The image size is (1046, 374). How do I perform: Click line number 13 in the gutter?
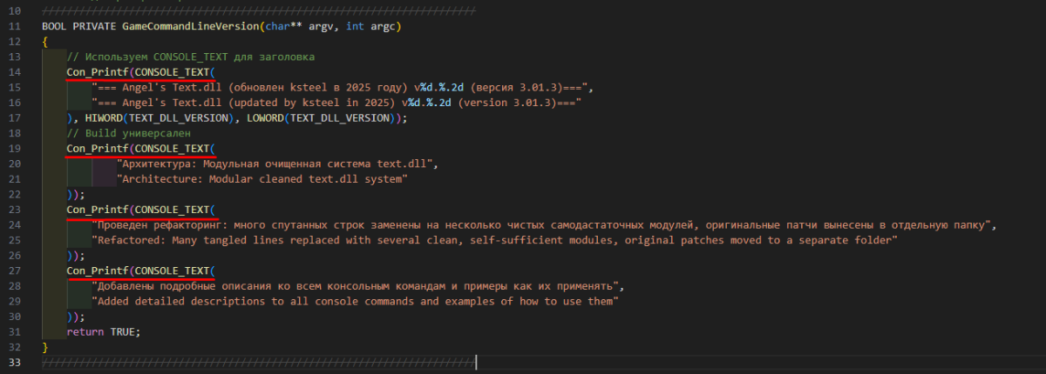14,57
